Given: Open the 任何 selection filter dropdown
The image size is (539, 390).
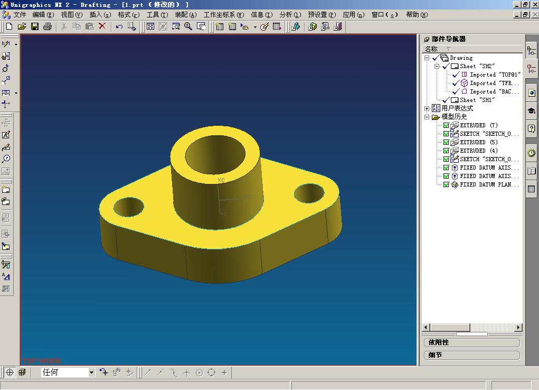Looking at the screenshot, I should point(91,373).
